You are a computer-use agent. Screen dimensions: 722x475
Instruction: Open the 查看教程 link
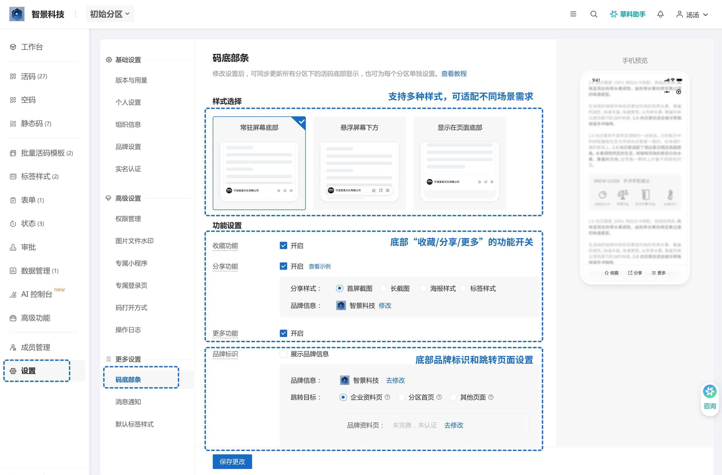pyautogui.click(x=454, y=74)
